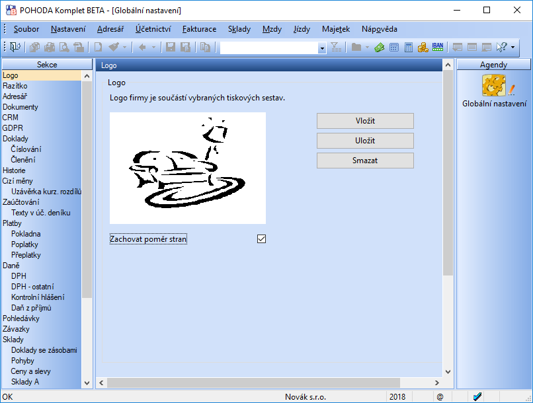Open the Adresář menu
Image resolution: width=533 pixels, height=403 pixels.
coord(110,29)
